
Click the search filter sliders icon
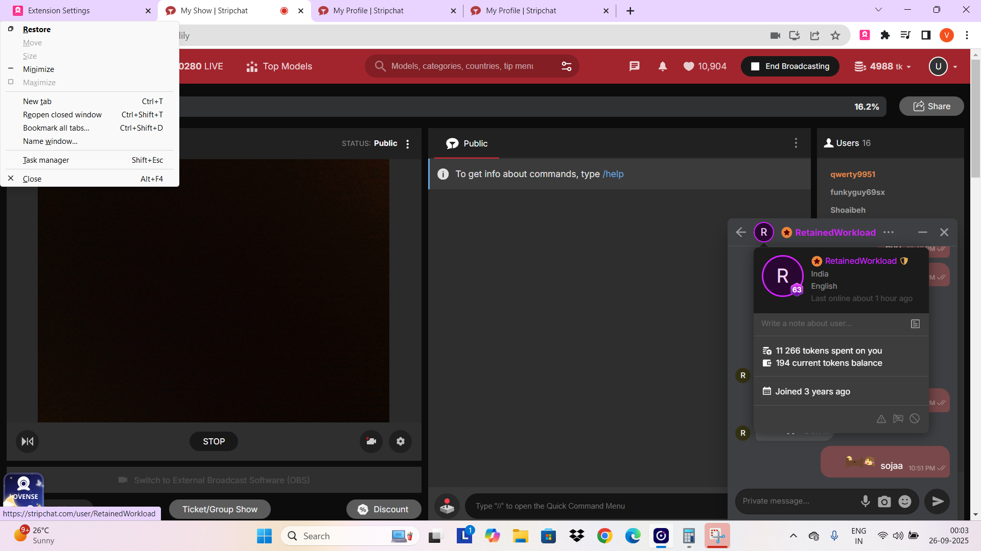click(566, 66)
